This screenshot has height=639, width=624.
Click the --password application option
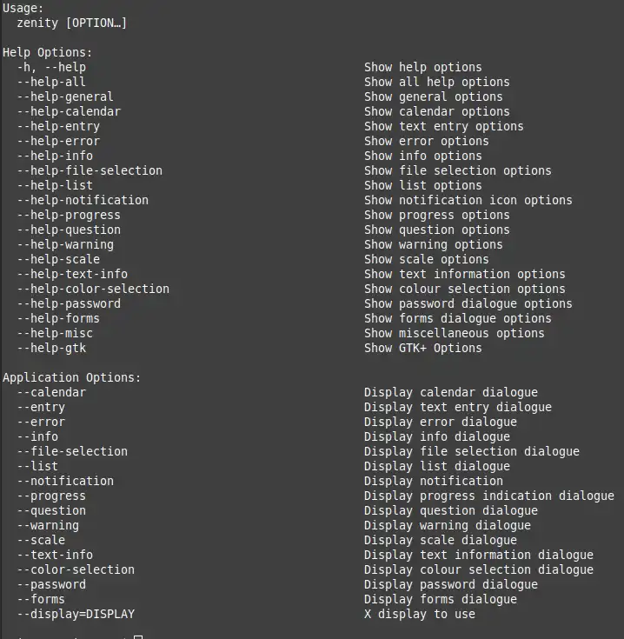pos(51,584)
